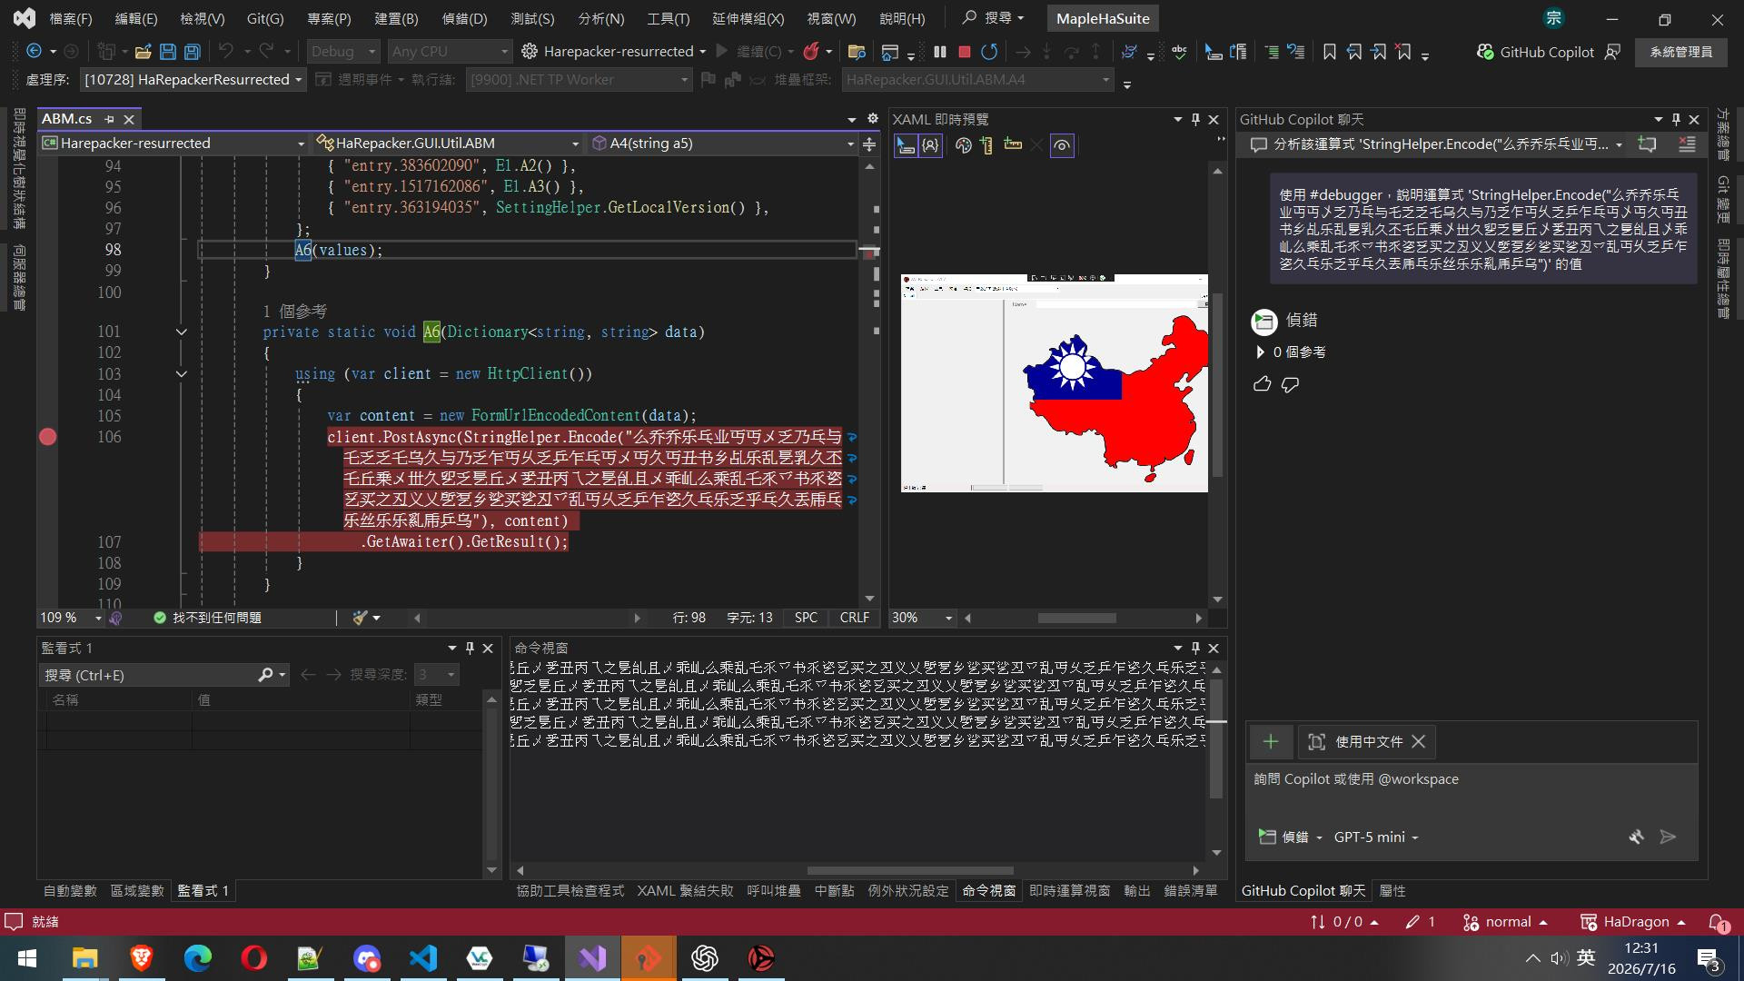This screenshot has width=1744, height=981.
Task: Click the XAML preview horizontal scrollbar thumb
Action: pos(1076,618)
